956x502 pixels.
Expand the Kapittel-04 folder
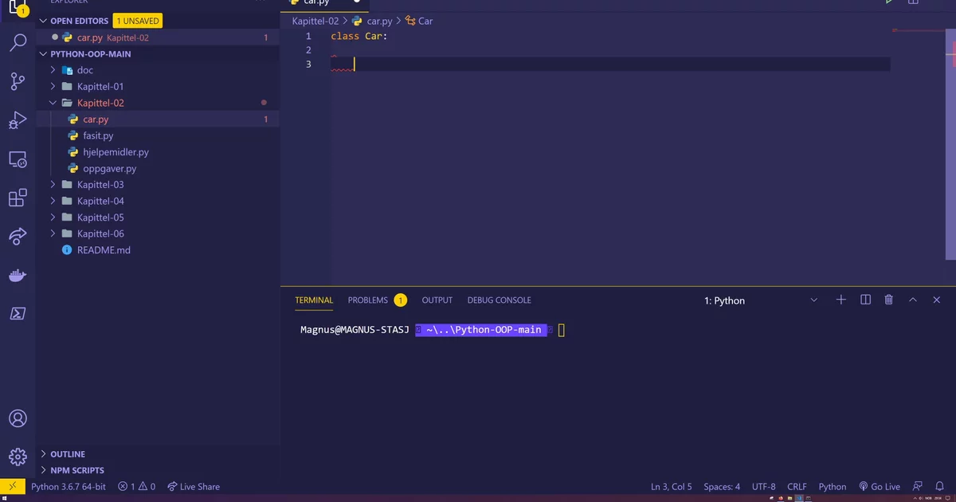(x=100, y=201)
